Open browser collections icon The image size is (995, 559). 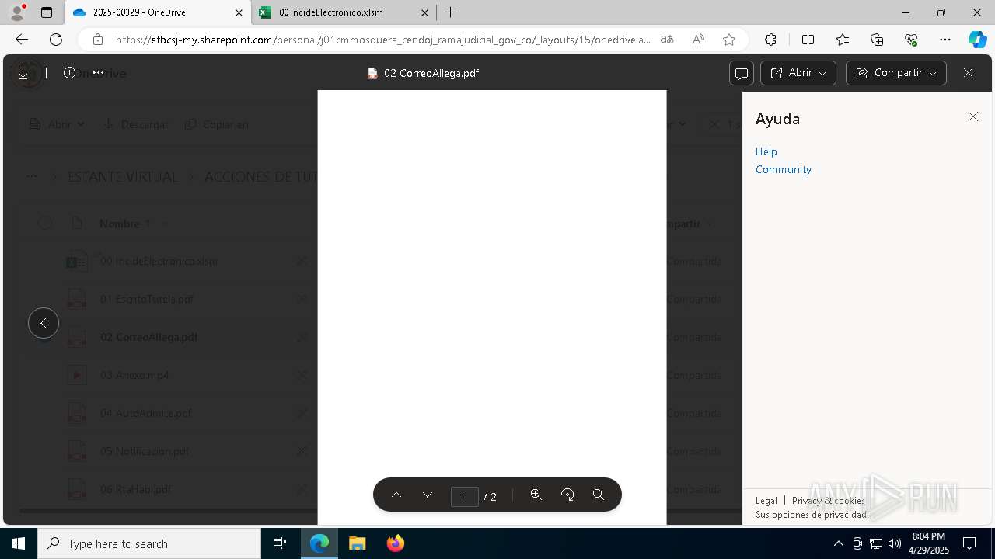click(x=877, y=40)
